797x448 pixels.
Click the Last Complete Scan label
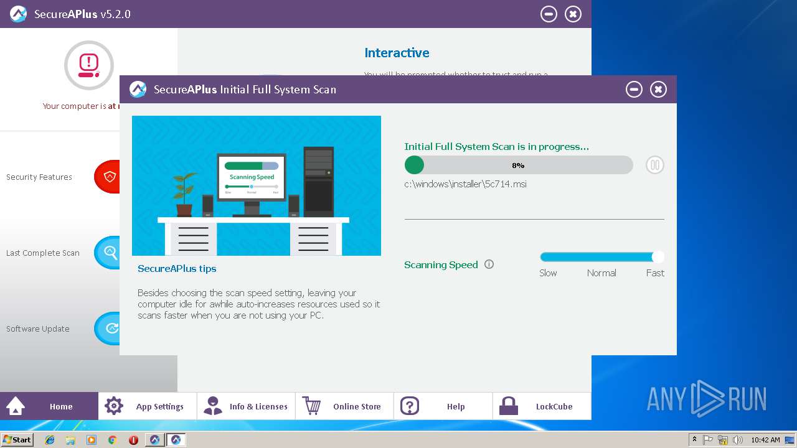[43, 253]
